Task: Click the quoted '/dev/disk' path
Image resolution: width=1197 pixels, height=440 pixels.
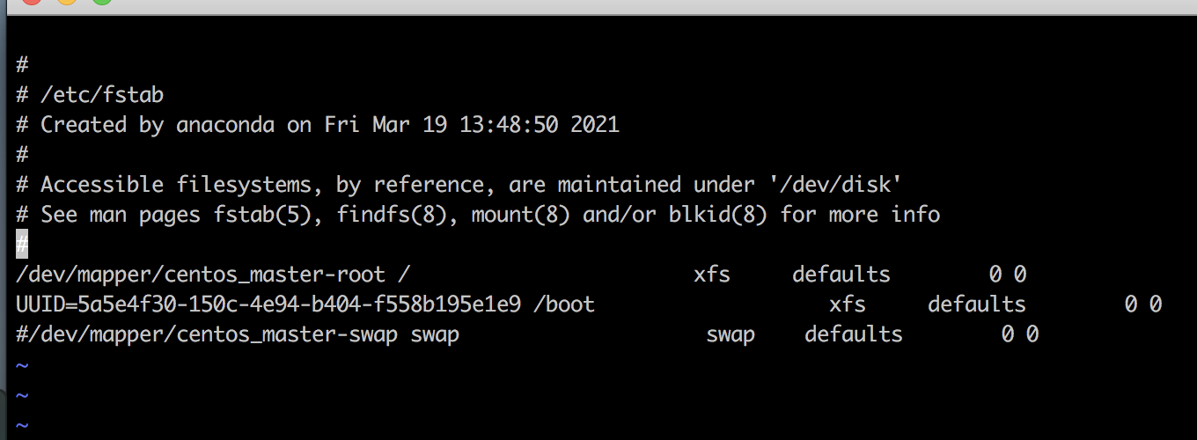Action: click(811, 184)
